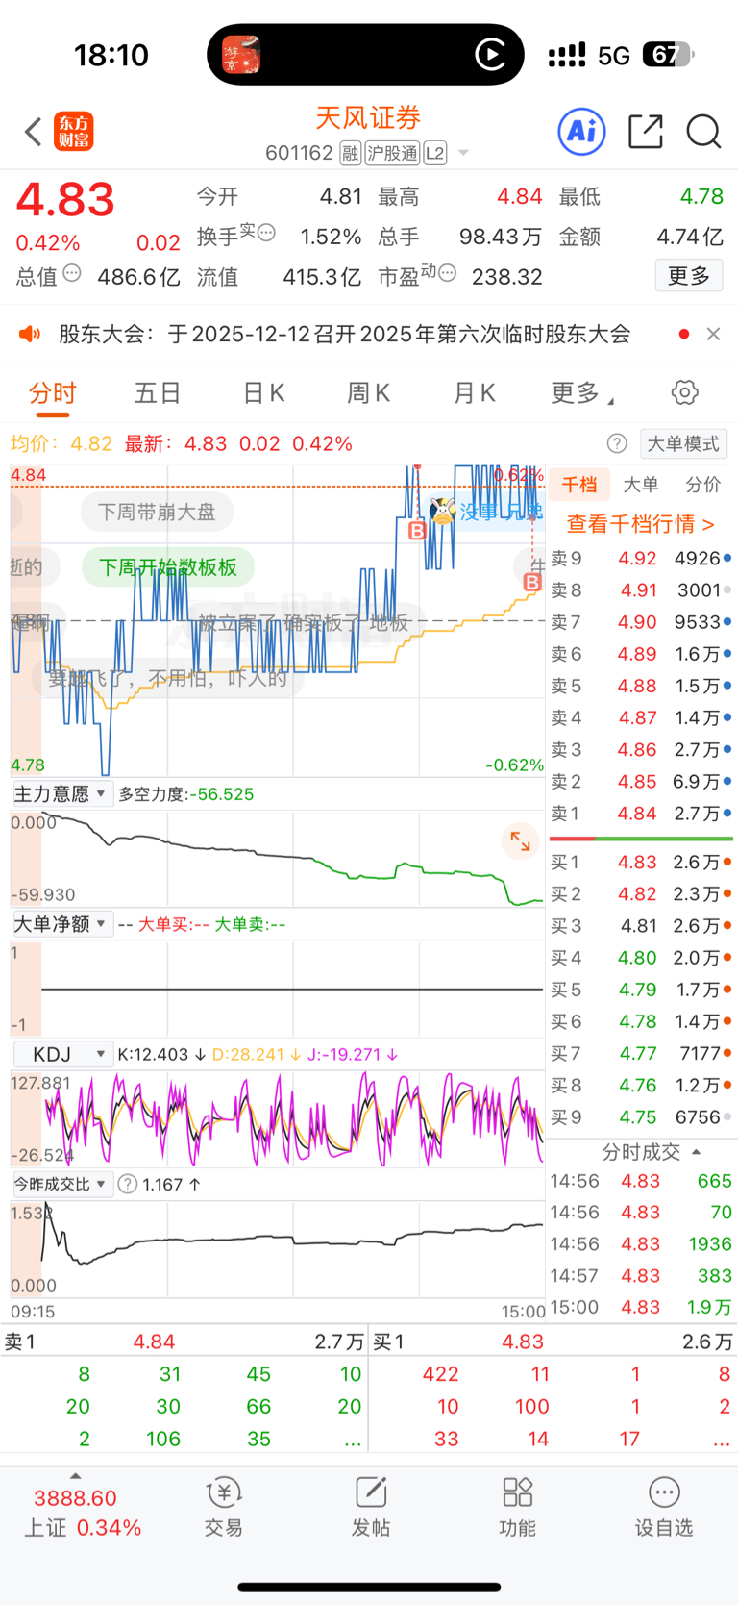This screenshot has width=738, height=1605.
Task: Tap the expand chart fullscreen icon
Action: point(520,841)
